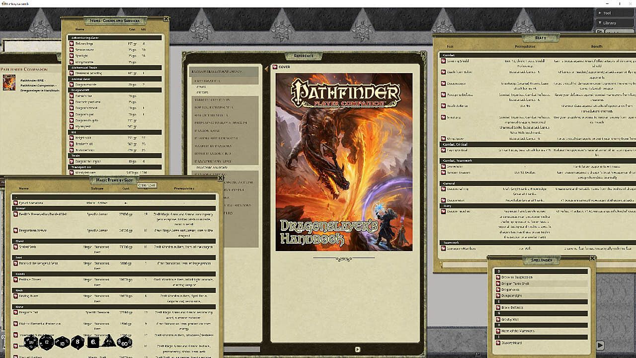Image resolution: width=636 pixels, height=358 pixels.
Task: Open link icon for Gravity Well spell
Action: tap(498, 319)
